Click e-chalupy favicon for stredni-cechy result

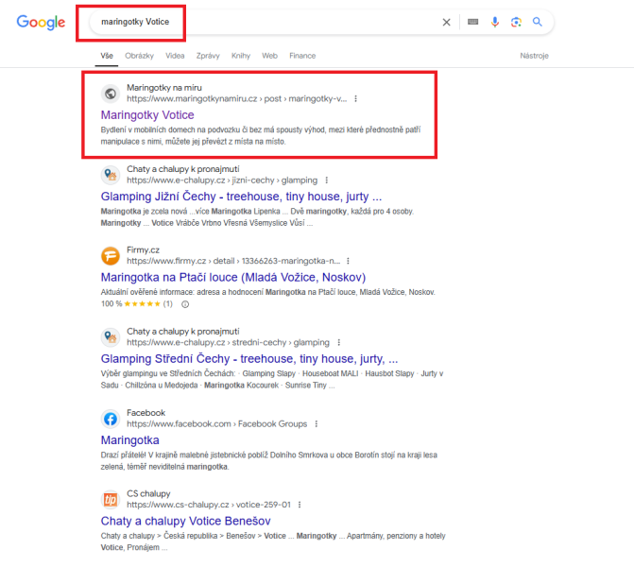coord(111,336)
